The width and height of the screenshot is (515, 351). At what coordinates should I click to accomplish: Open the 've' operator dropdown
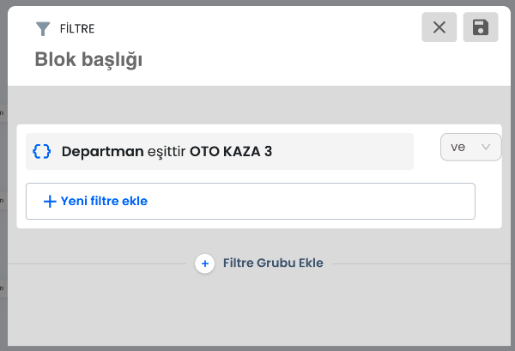pyautogui.click(x=470, y=147)
